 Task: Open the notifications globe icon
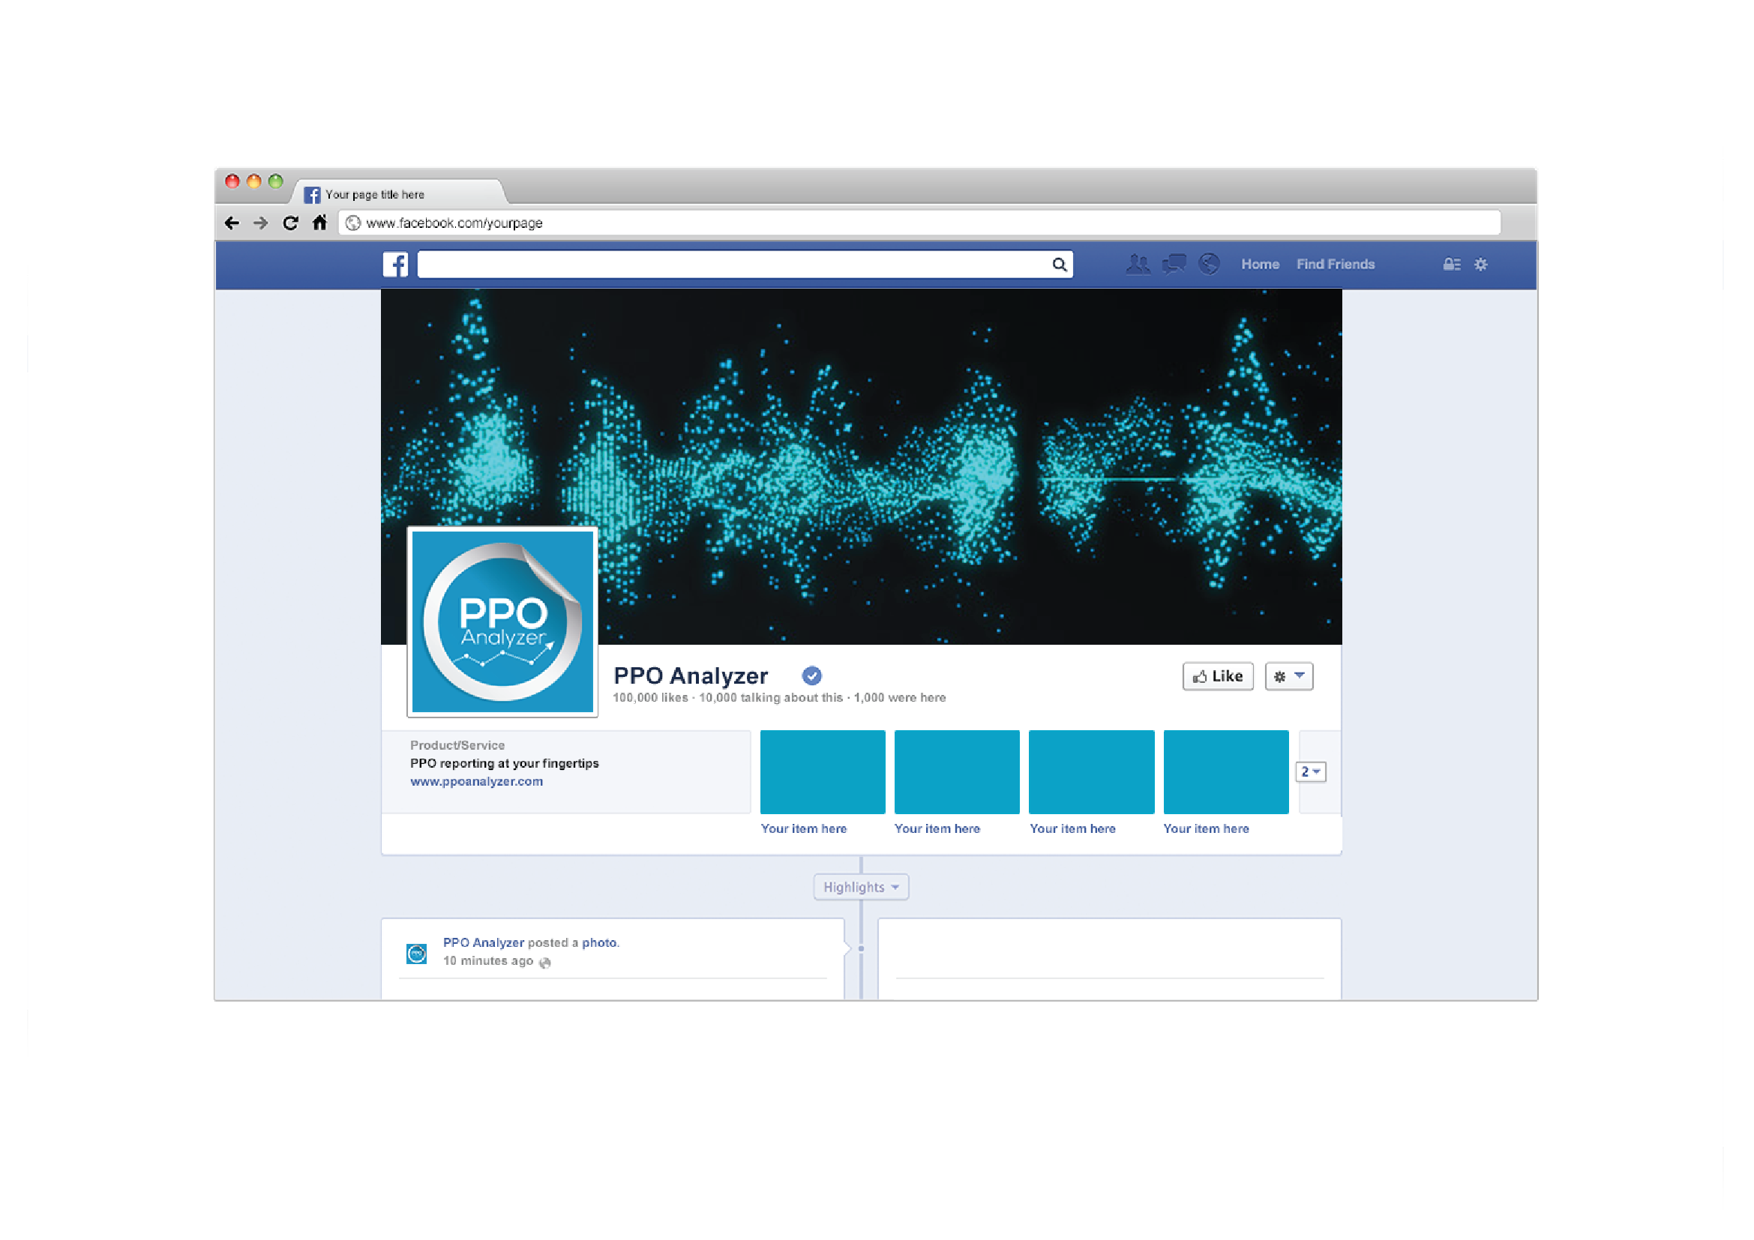pos(1209,265)
